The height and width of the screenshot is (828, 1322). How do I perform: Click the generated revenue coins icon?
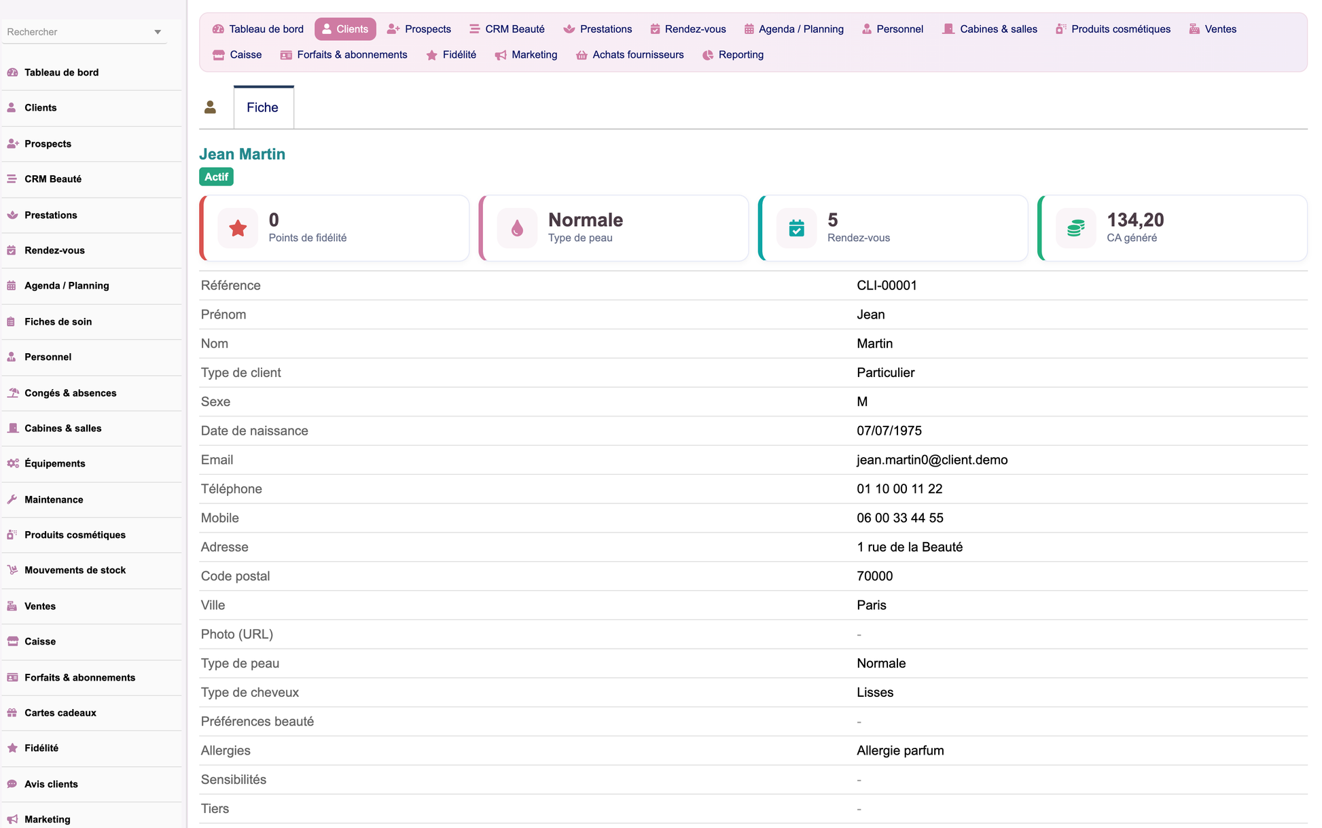pyautogui.click(x=1075, y=228)
